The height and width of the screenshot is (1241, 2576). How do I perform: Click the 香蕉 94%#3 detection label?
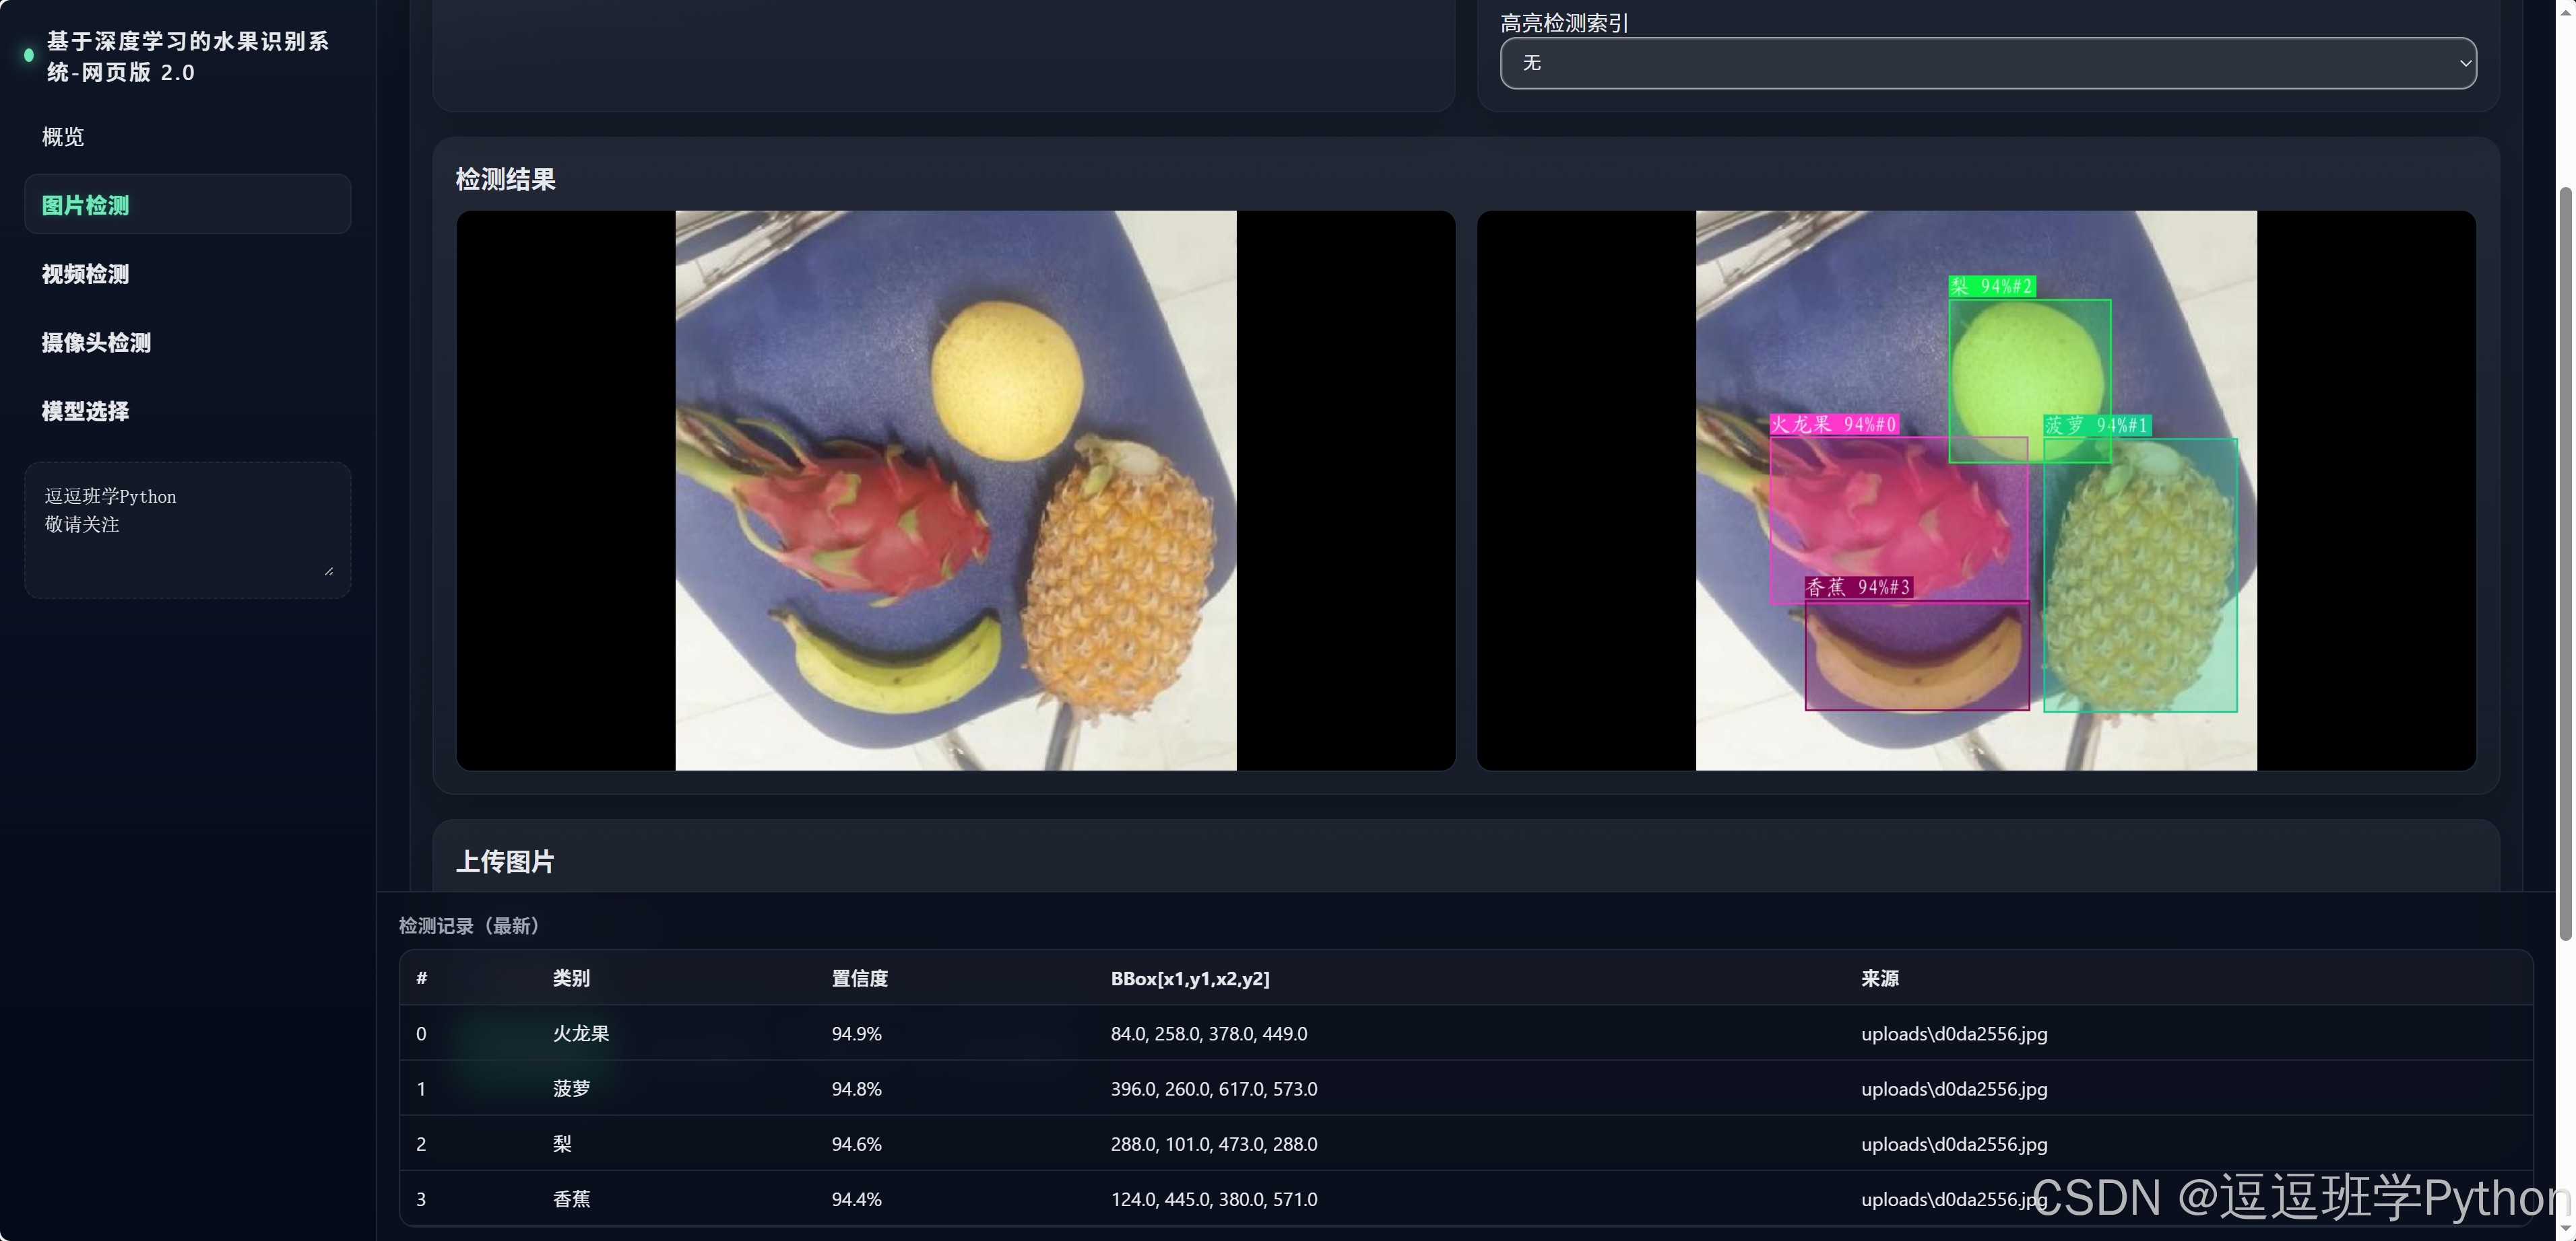pos(1859,588)
